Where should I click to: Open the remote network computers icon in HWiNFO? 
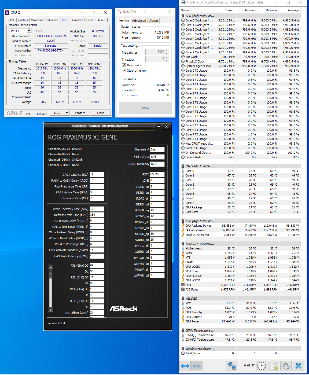coord(231,366)
